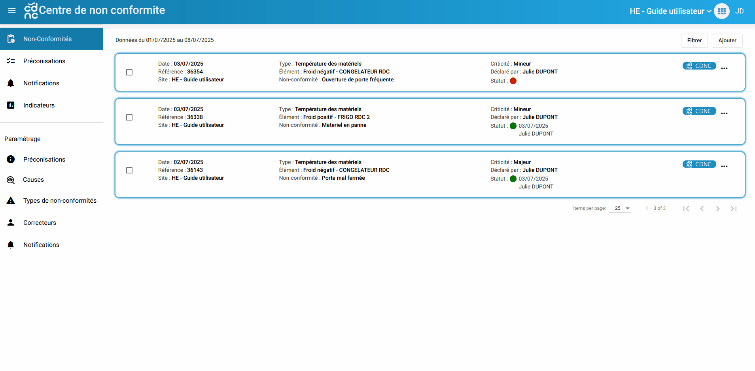The image size is (755, 371).
Task: Open the three-dot menu for reference 36143
Action: coord(724,166)
